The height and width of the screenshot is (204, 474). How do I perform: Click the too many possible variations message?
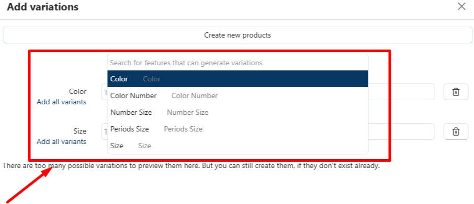(191, 166)
